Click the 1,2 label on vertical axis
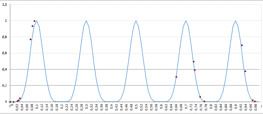263x114 pixels. pos(5,5)
